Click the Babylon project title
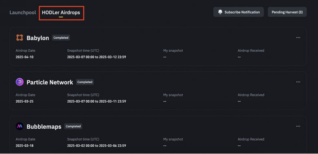Screen dimensions: 318x154 click(x=38, y=38)
